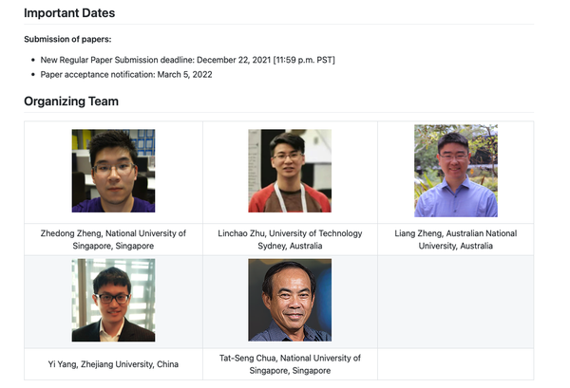Select the Linchao Zhu, University of Technology caption
Screen dimensions: 570x388
pos(290,238)
